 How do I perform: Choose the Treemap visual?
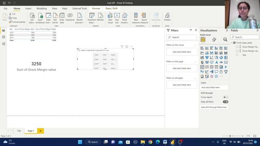tap(226, 58)
